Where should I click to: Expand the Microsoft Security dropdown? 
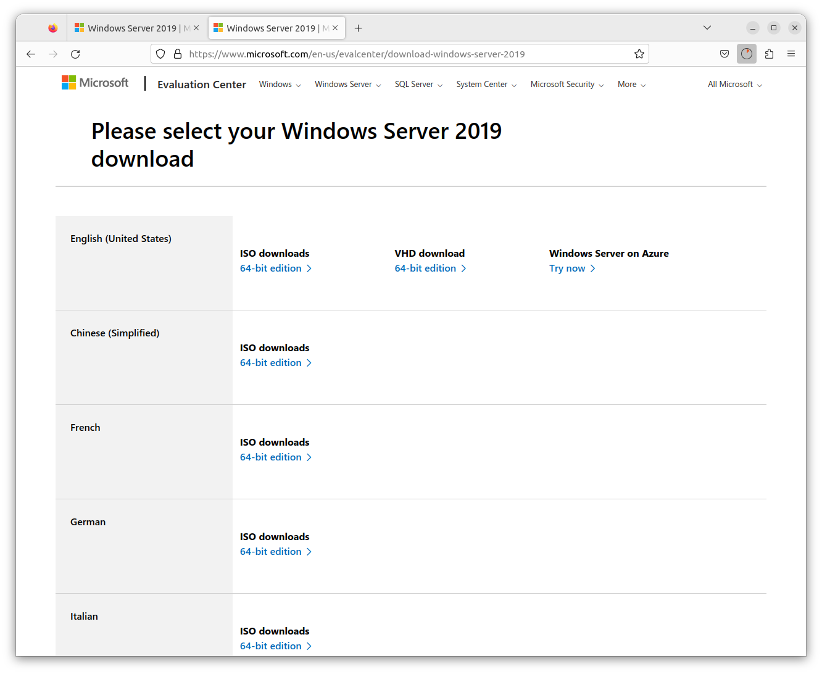[x=567, y=85]
